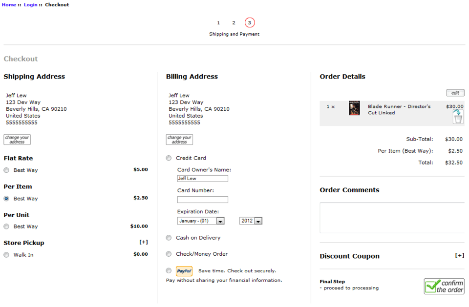469x307 pixels.
Task: Open the expiration year dropdown
Action: point(259,220)
